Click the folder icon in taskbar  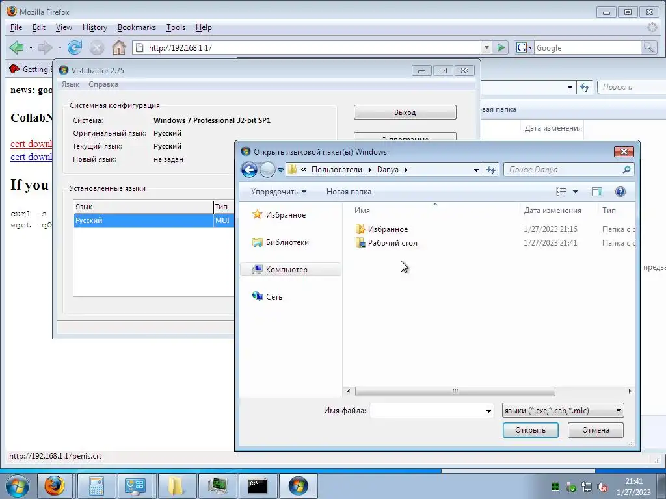click(x=176, y=486)
